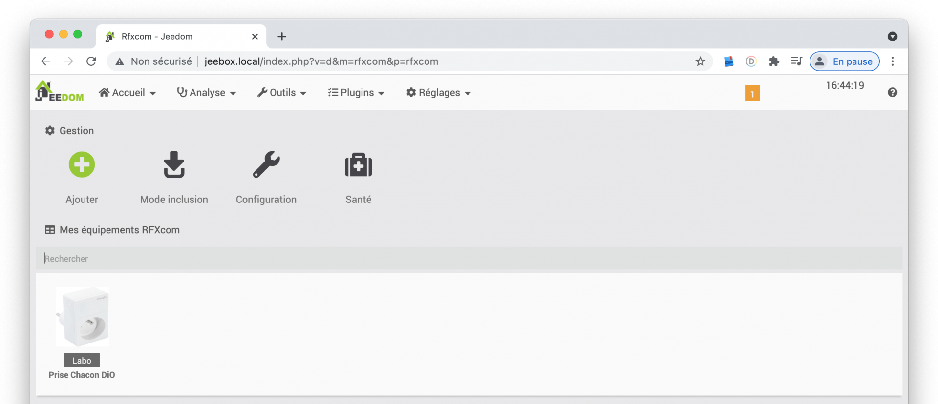This screenshot has height=404, width=938.
Task: Expand the Plugins menu
Action: (356, 93)
